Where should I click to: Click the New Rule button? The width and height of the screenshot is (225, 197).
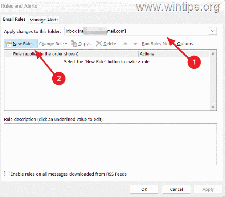pos(21,43)
